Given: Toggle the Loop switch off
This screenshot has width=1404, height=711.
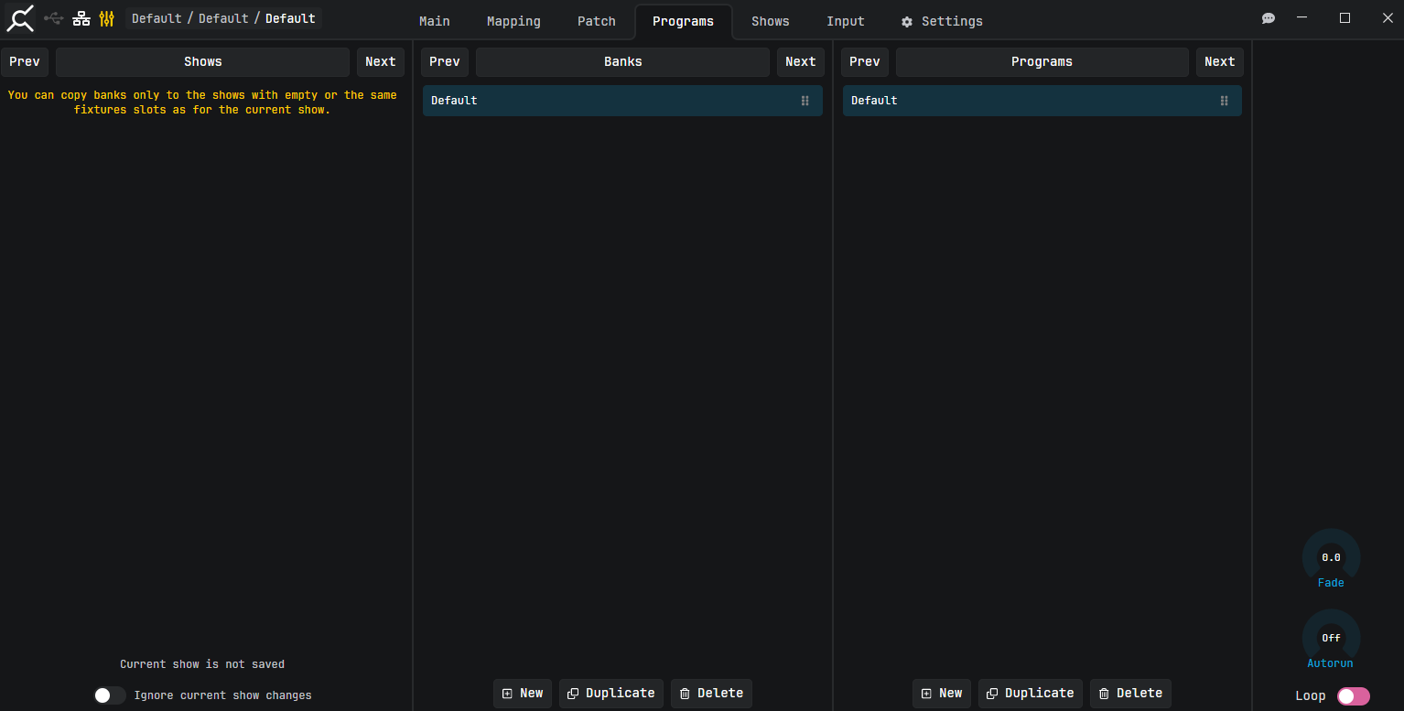Looking at the screenshot, I should [1354, 696].
